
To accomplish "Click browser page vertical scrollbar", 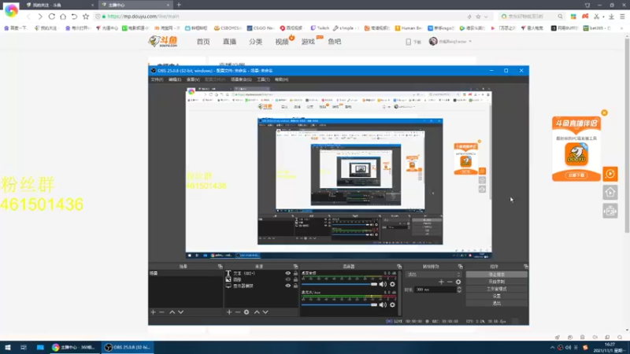I will (627, 135).
